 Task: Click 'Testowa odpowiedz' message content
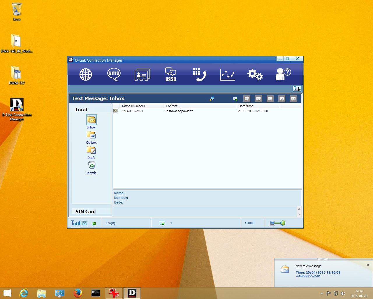pos(179,111)
